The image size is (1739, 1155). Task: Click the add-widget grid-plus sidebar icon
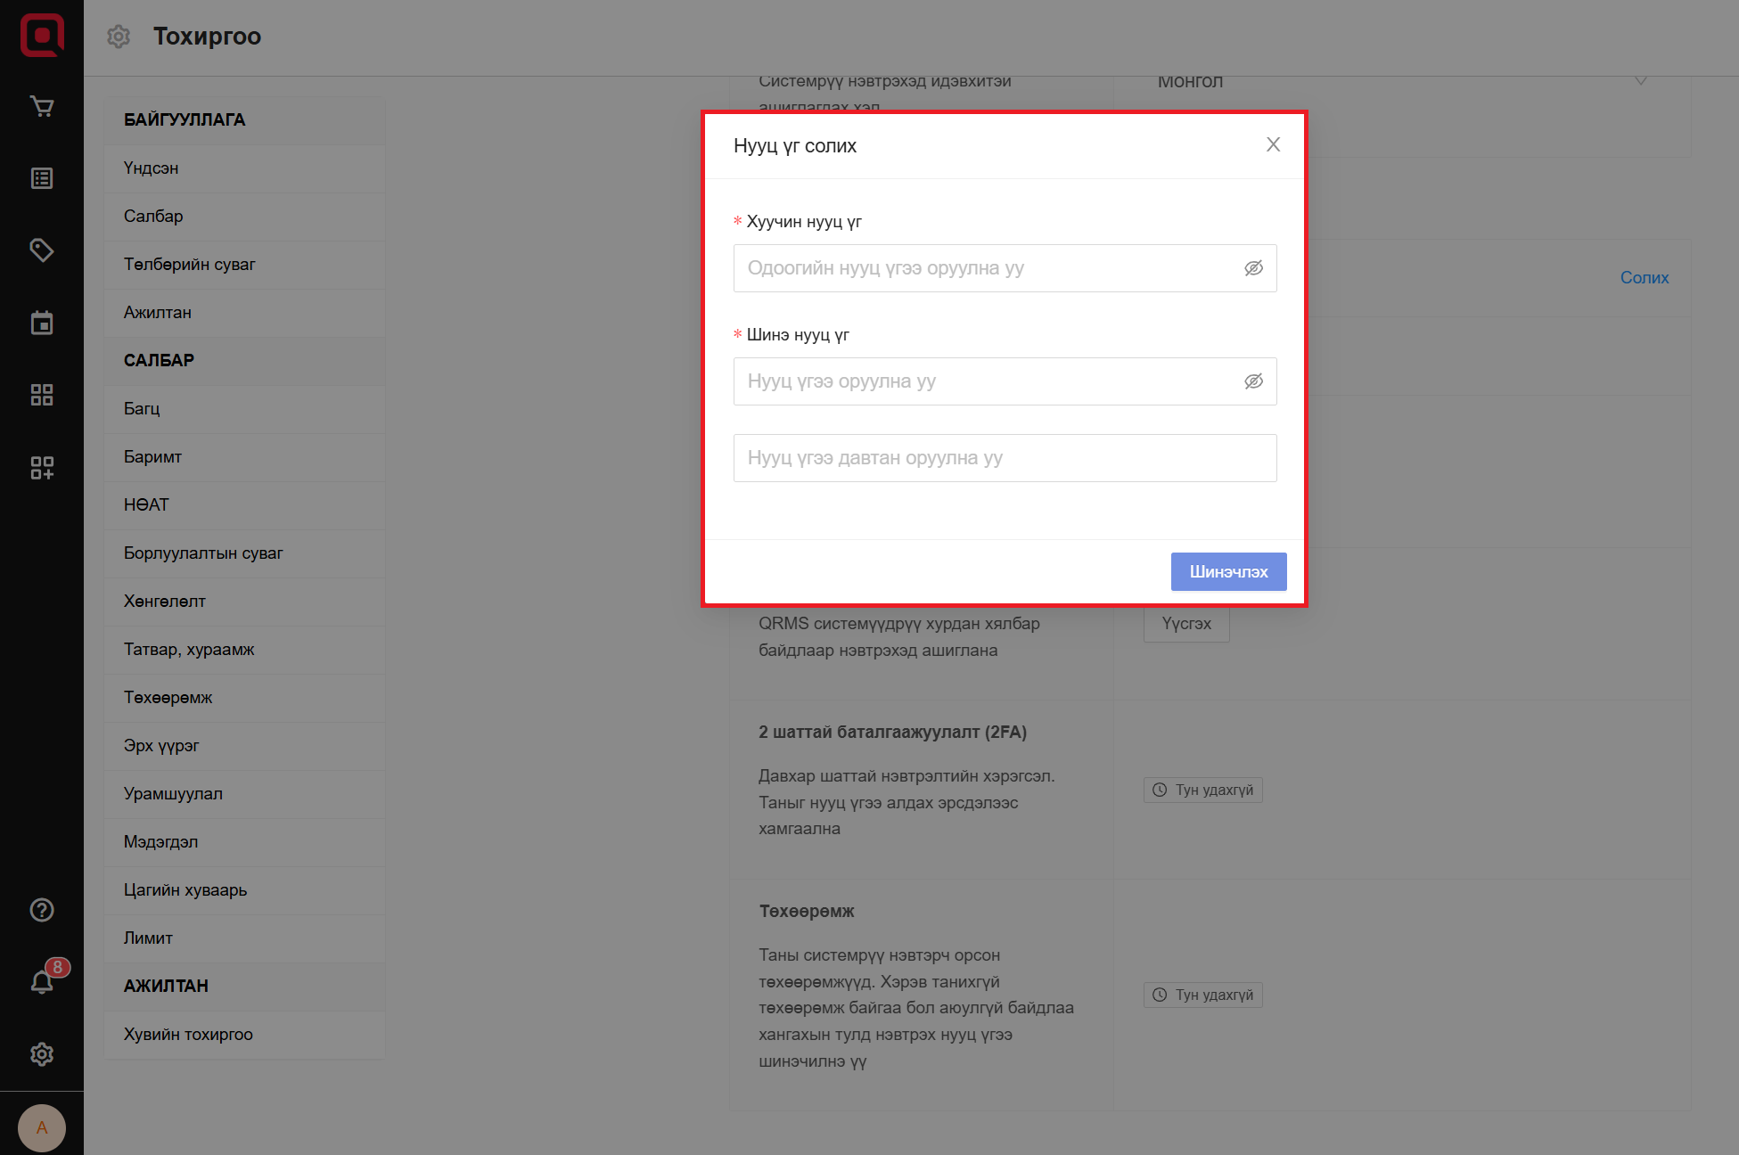tap(42, 467)
